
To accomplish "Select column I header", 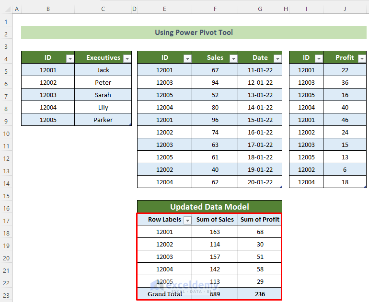I will [306, 9].
